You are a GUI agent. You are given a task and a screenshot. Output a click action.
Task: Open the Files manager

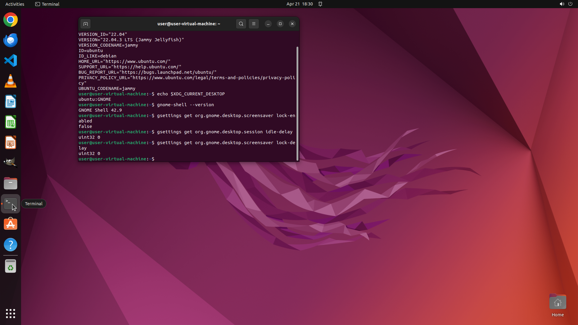point(11,183)
